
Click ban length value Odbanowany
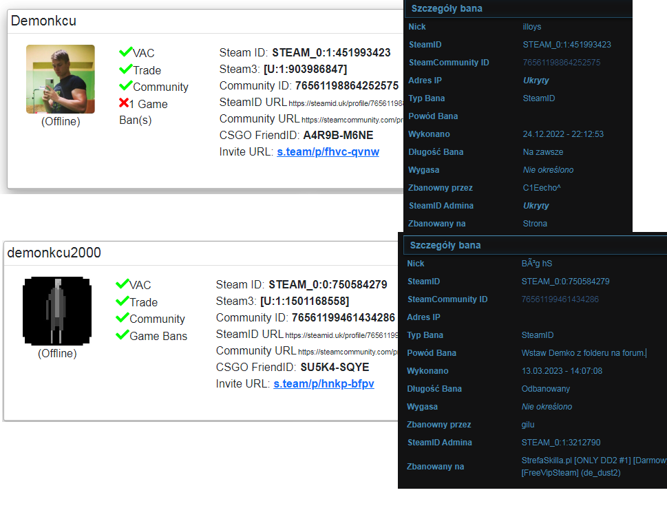click(546, 389)
